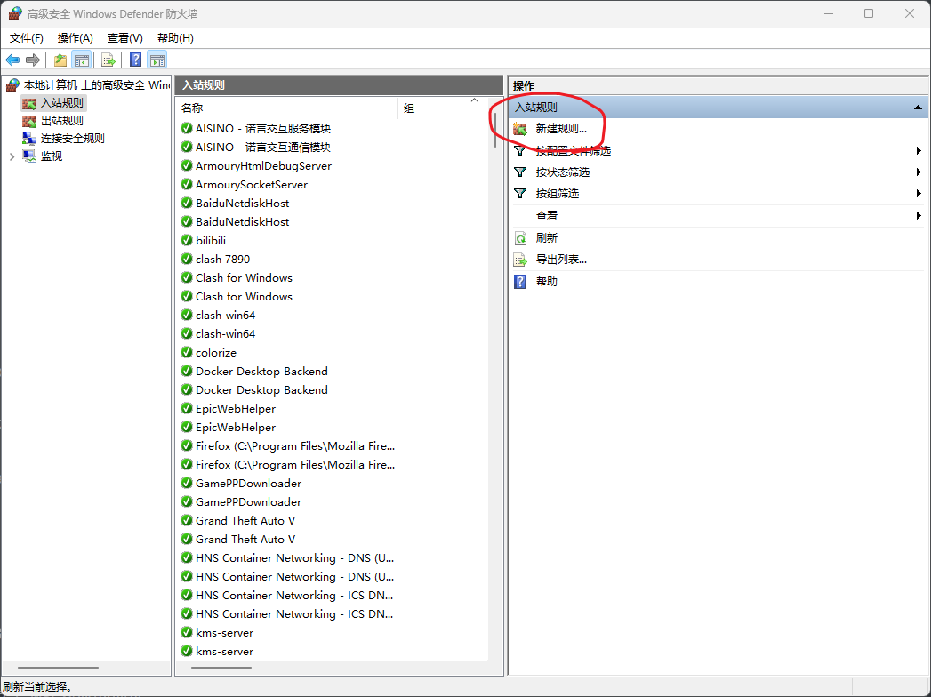Click the firewall icon beside 本地计算机 root node
The height and width of the screenshot is (697, 931).
12,85
